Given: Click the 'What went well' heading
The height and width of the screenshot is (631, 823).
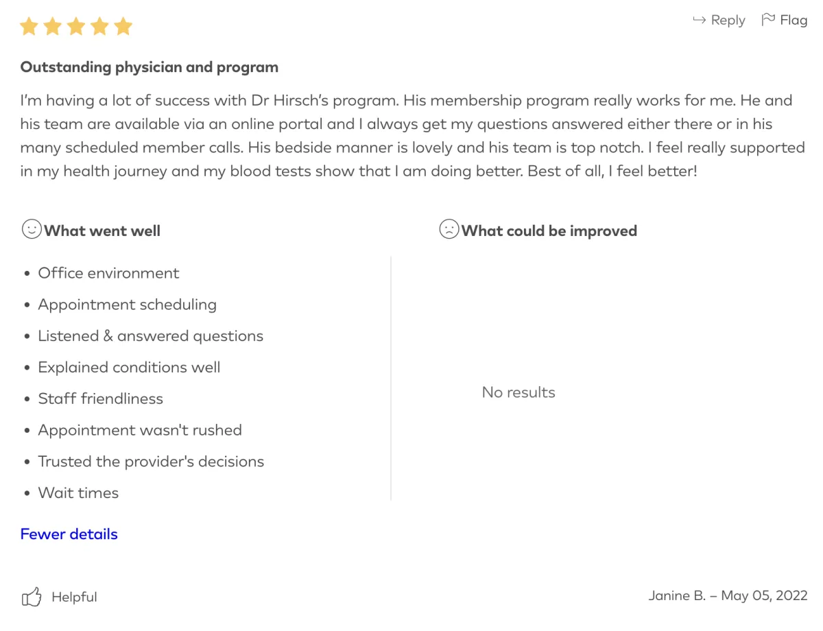Looking at the screenshot, I should (x=102, y=231).
